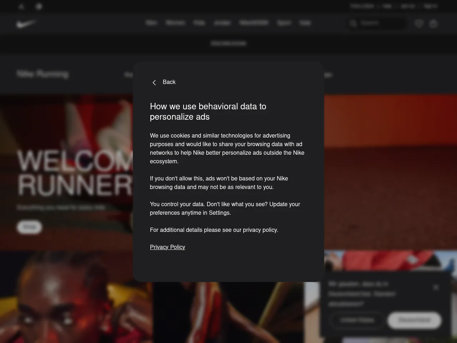This screenshot has height=343, width=457.
Task: Click the Nike Swoosh logo
Action: [x=26, y=24]
